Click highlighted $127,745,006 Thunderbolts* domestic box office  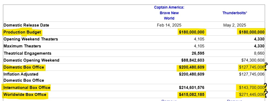252,67
